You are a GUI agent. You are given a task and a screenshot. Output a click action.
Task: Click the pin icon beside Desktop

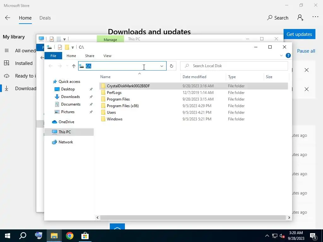click(x=91, y=89)
